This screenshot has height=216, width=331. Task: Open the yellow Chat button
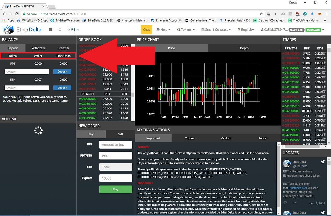146,30
